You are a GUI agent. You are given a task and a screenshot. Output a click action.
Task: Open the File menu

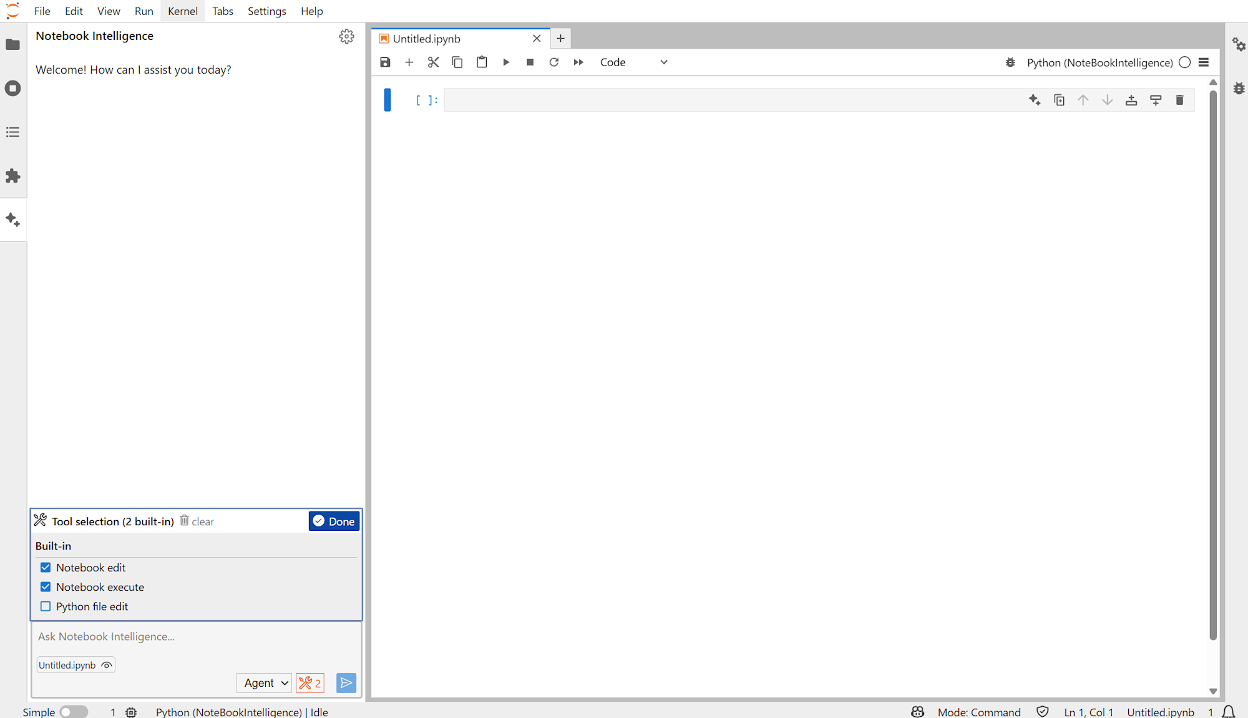pos(42,11)
